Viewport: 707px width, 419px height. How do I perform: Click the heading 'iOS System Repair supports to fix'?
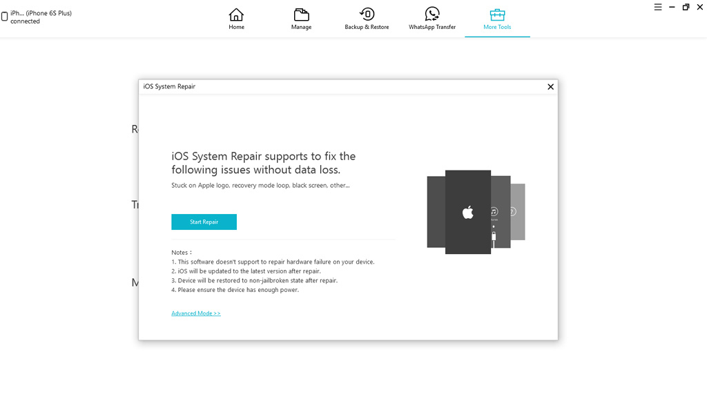263,163
